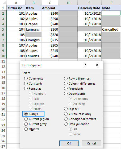Screen dimensions: 121x149
Task: Click the "Oranges" item cell
Action: click(34, 40)
